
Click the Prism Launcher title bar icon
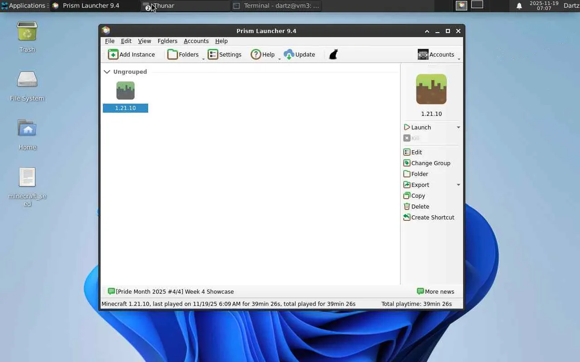pyautogui.click(x=106, y=31)
